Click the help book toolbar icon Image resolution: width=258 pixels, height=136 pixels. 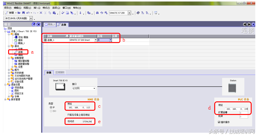tap(138, 13)
